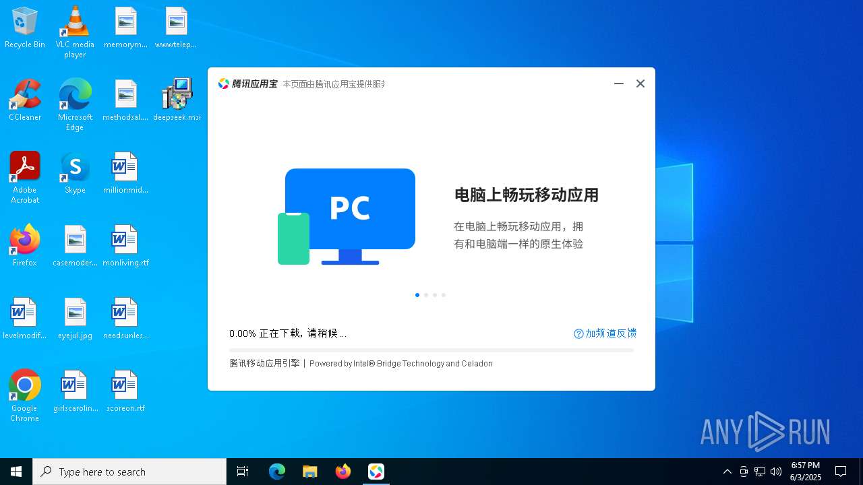Select the girlscarolin... Word document
Screen dimensions: 863x485
pos(75,391)
